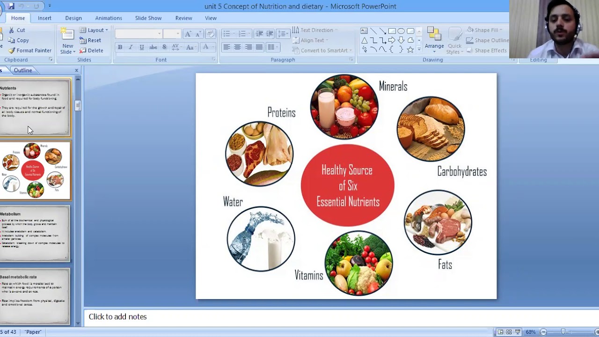Select the Metabolism slide thumbnail

[35, 233]
